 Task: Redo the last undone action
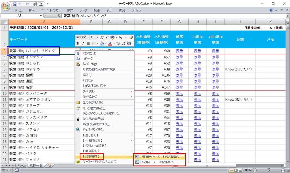tap(27, 4)
